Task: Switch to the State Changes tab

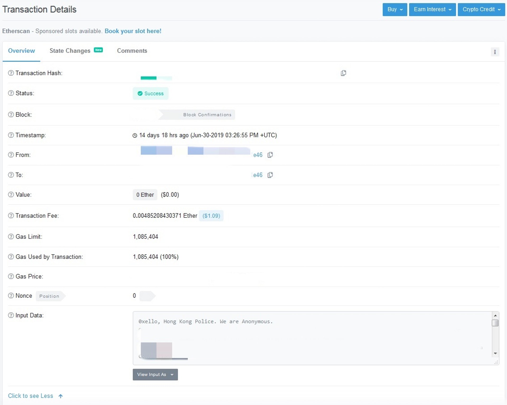Action: 70,51
